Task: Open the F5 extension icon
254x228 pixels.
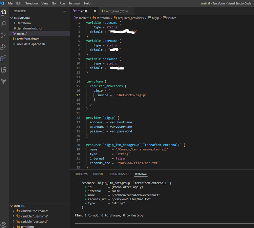Action: (x=3, y=70)
